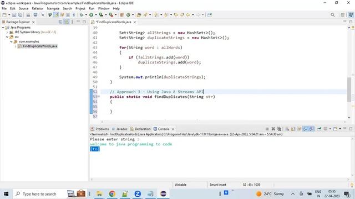Click the Run External Tools icon
This screenshot has height=199, width=355.
(x=111, y=15)
